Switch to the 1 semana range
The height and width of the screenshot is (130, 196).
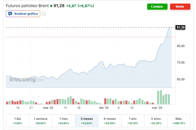coord(40,121)
